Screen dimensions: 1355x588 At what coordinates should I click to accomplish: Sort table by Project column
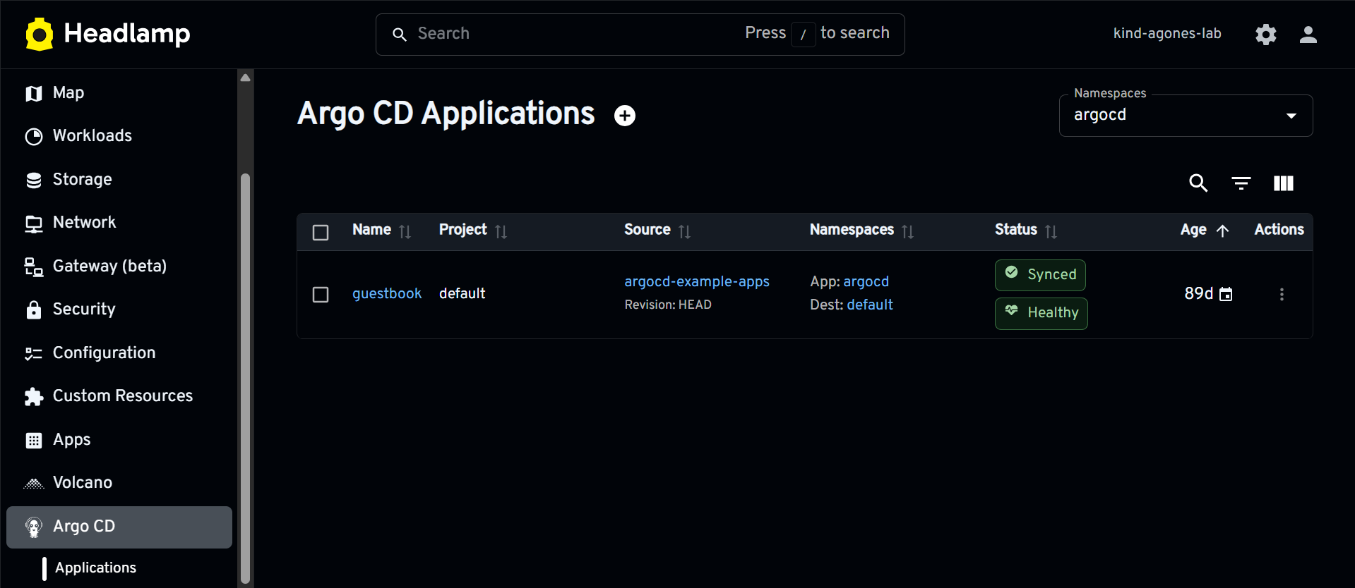click(x=501, y=231)
